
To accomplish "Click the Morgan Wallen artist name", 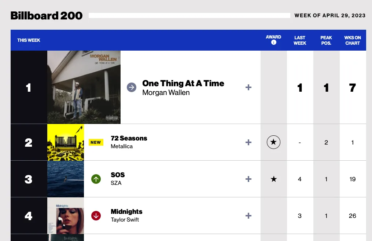I will (166, 92).
